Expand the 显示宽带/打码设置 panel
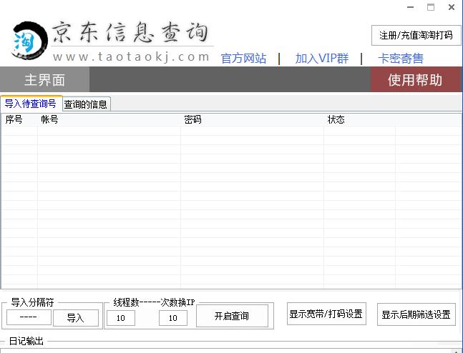 (x=326, y=314)
